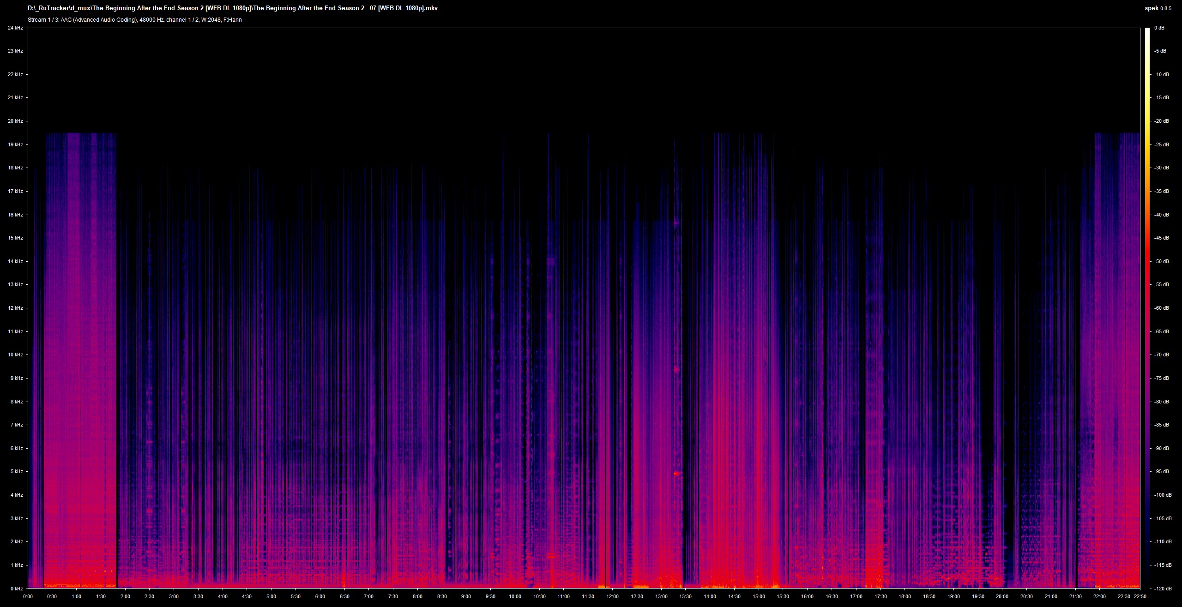Click the 9:30 time axis label
This screenshot has height=607, width=1182.
[490, 596]
